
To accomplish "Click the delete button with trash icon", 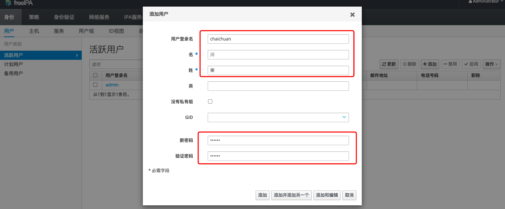I will point(409,64).
